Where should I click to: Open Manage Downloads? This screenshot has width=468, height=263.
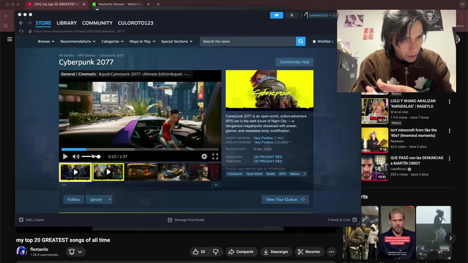click(186, 220)
